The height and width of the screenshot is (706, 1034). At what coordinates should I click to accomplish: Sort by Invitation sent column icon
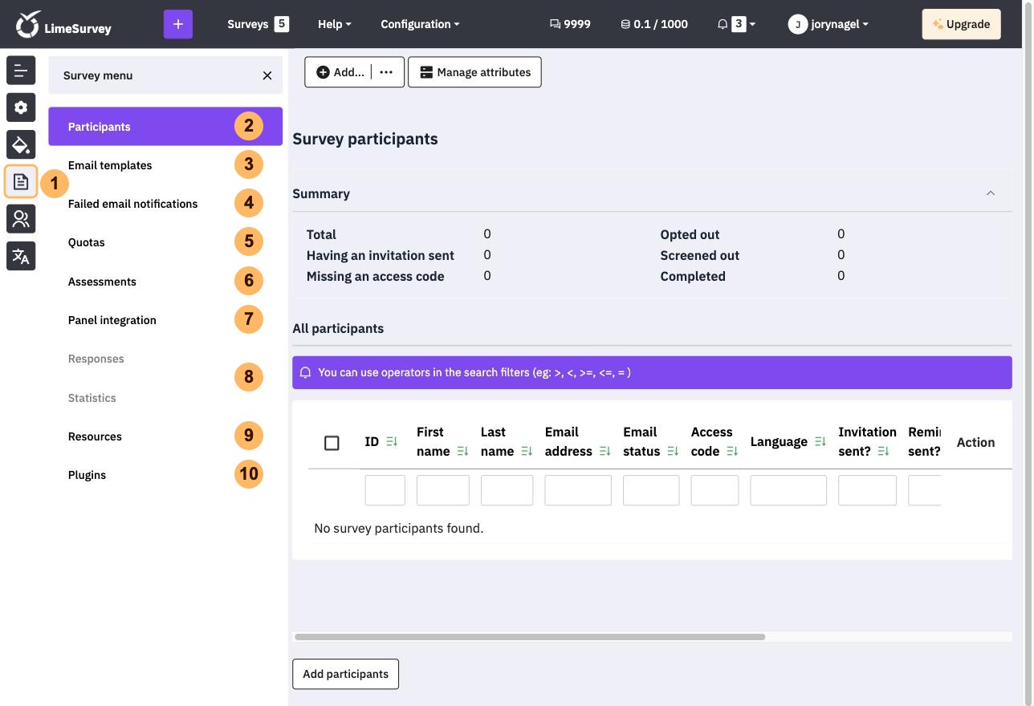(883, 452)
